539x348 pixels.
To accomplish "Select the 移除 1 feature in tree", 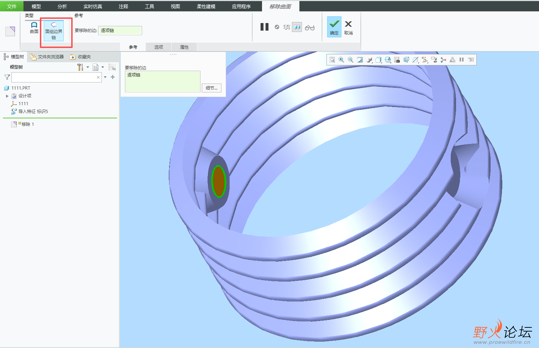I will tap(28, 124).
